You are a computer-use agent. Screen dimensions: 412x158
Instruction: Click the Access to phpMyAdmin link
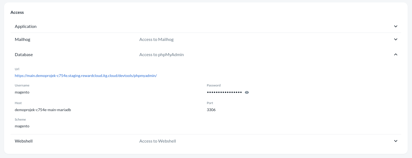[161, 54]
